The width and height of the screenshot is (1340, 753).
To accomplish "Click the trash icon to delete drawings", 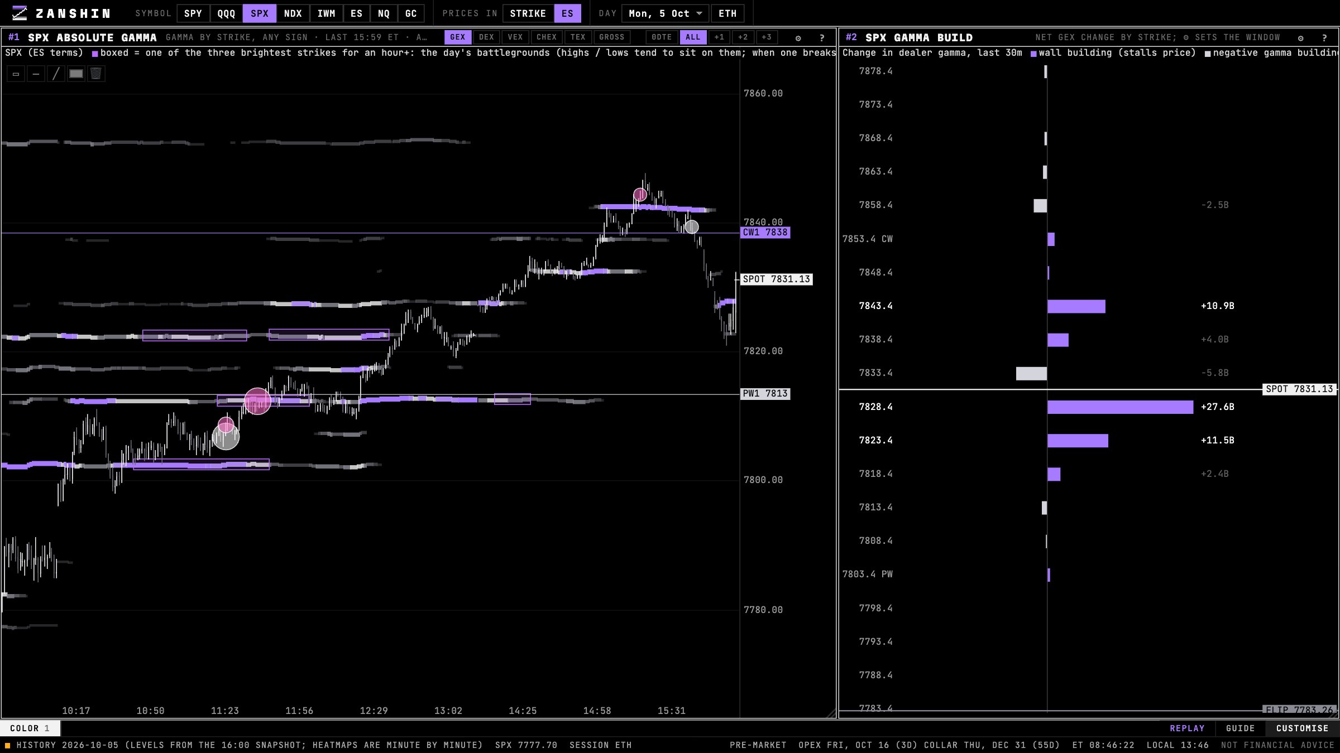I will point(96,74).
